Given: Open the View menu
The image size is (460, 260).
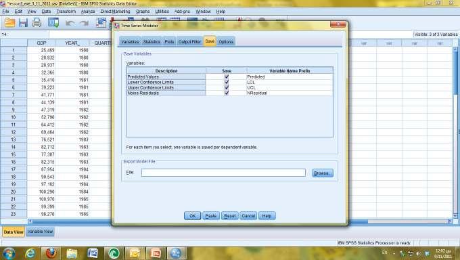Looking at the screenshot, I should pos(31,12).
